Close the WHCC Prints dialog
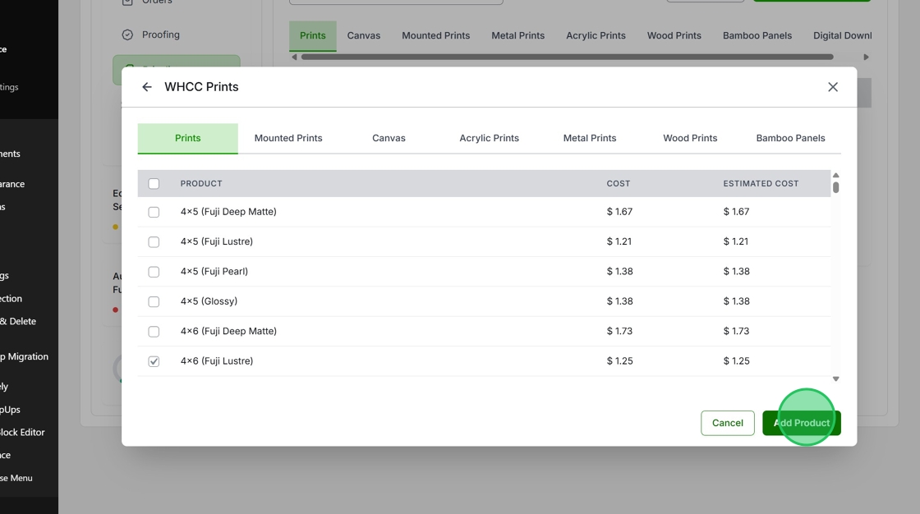Viewport: 920px width, 514px height. pyautogui.click(x=833, y=87)
